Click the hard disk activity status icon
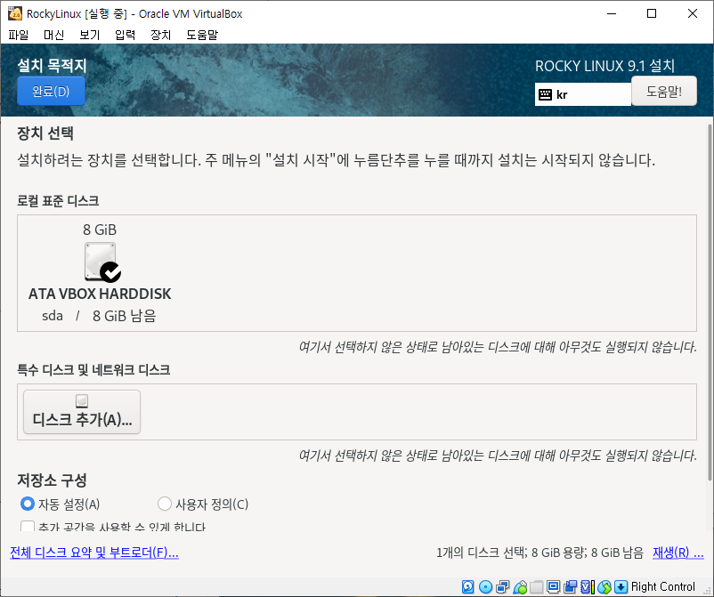Image resolution: width=714 pixels, height=597 pixels. coord(467,587)
